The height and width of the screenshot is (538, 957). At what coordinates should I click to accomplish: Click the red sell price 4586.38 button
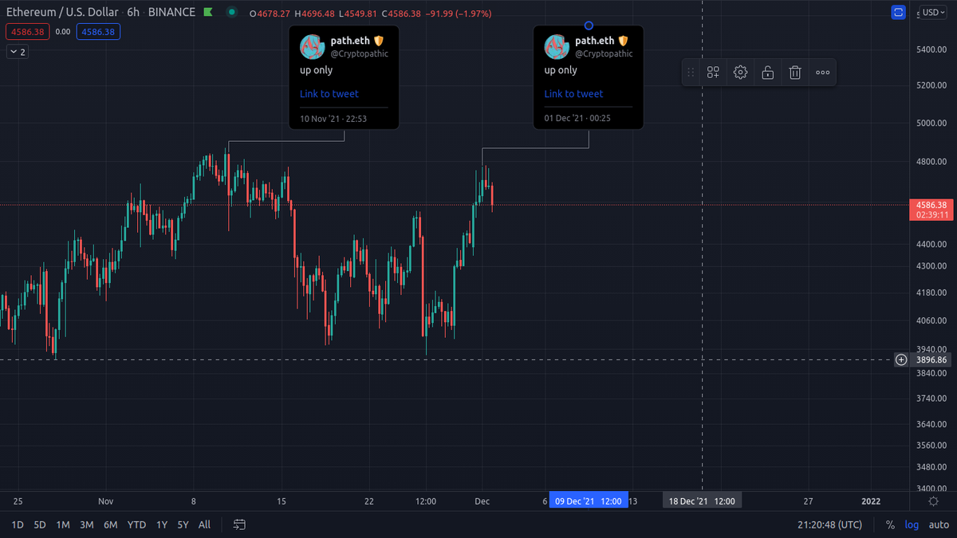point(27,32)
